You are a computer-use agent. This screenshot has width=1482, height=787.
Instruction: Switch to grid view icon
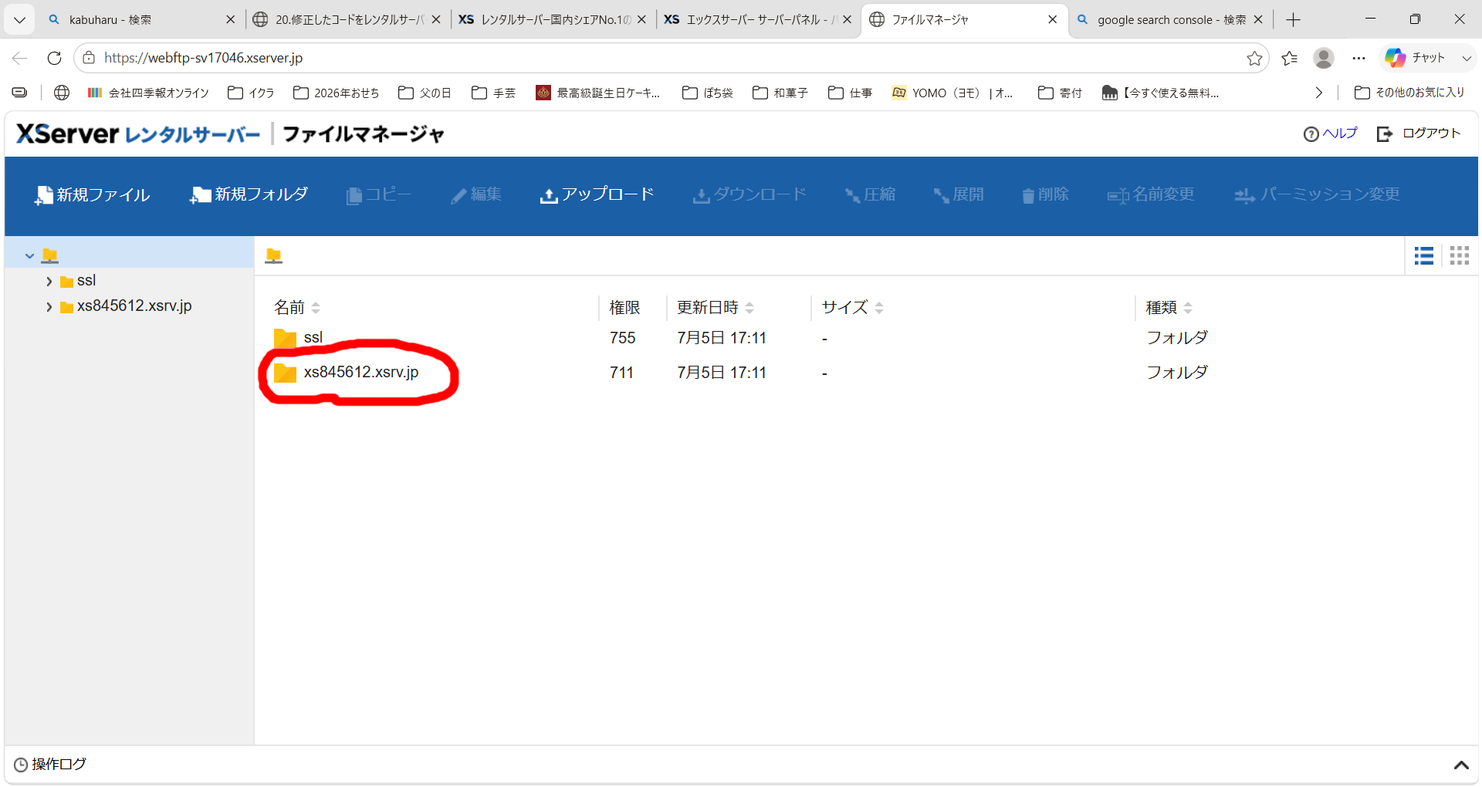pos(1460,255)
